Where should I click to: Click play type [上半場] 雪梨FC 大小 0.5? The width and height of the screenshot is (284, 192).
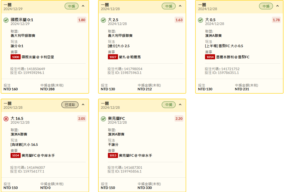[224, 46]
